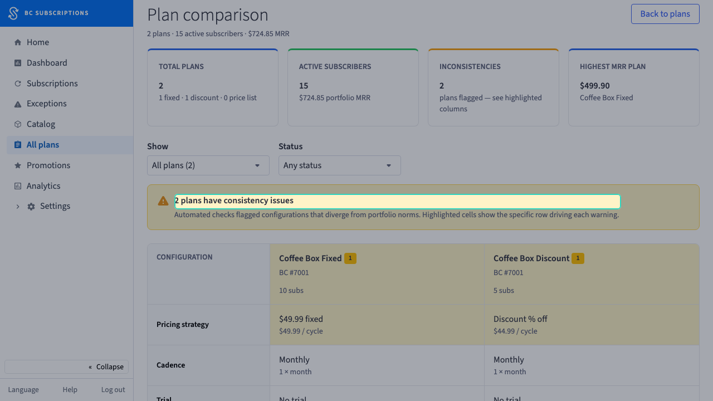Click the Exceptions warning triangle icon
713x401 pixels.
18,104
